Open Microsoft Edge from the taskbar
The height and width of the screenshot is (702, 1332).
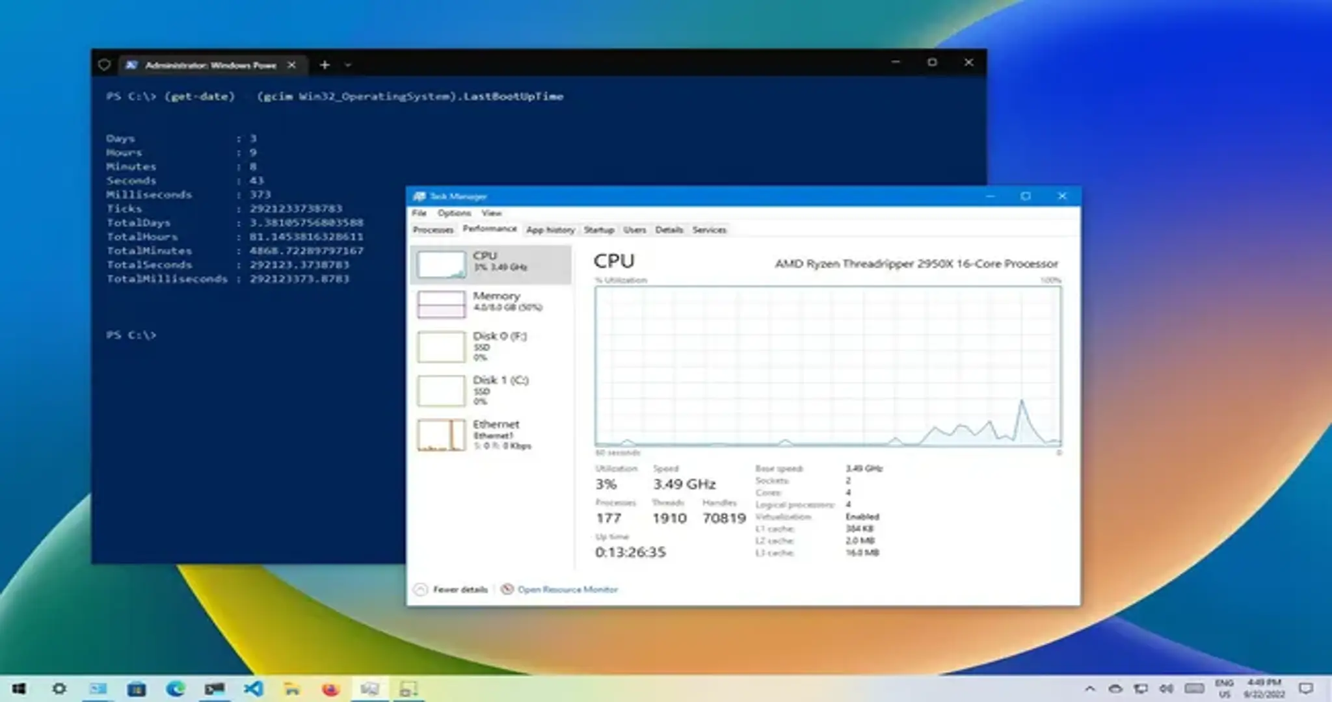point(176,690)
